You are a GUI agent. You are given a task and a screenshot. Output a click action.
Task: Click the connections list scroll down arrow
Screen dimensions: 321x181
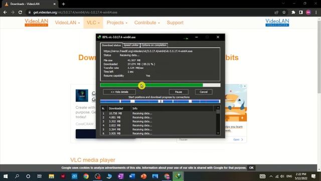pyautogui.click(x=218, y=133)
